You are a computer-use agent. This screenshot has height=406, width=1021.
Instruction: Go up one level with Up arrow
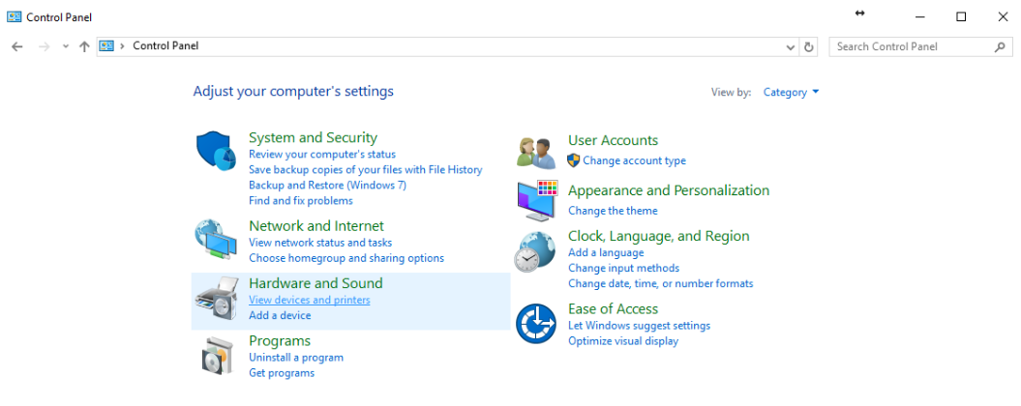click(84, 46)
